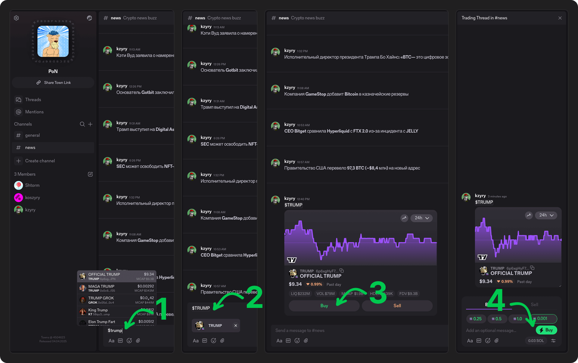Click the green lightning Buy button
This screenshot has height=363, width=578.
546,330
